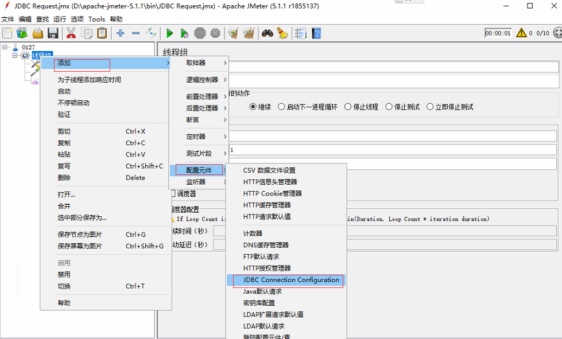Select CSV 数据文件设置 from the list
This screenshot has height=339, width=562.
[x=268, y=169]
